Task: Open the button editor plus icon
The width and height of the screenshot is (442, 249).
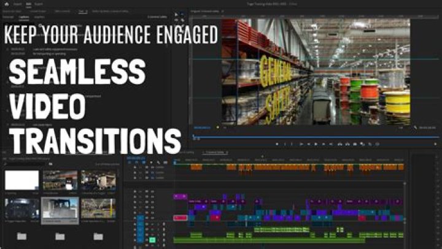Action: [x=436, y=144]
